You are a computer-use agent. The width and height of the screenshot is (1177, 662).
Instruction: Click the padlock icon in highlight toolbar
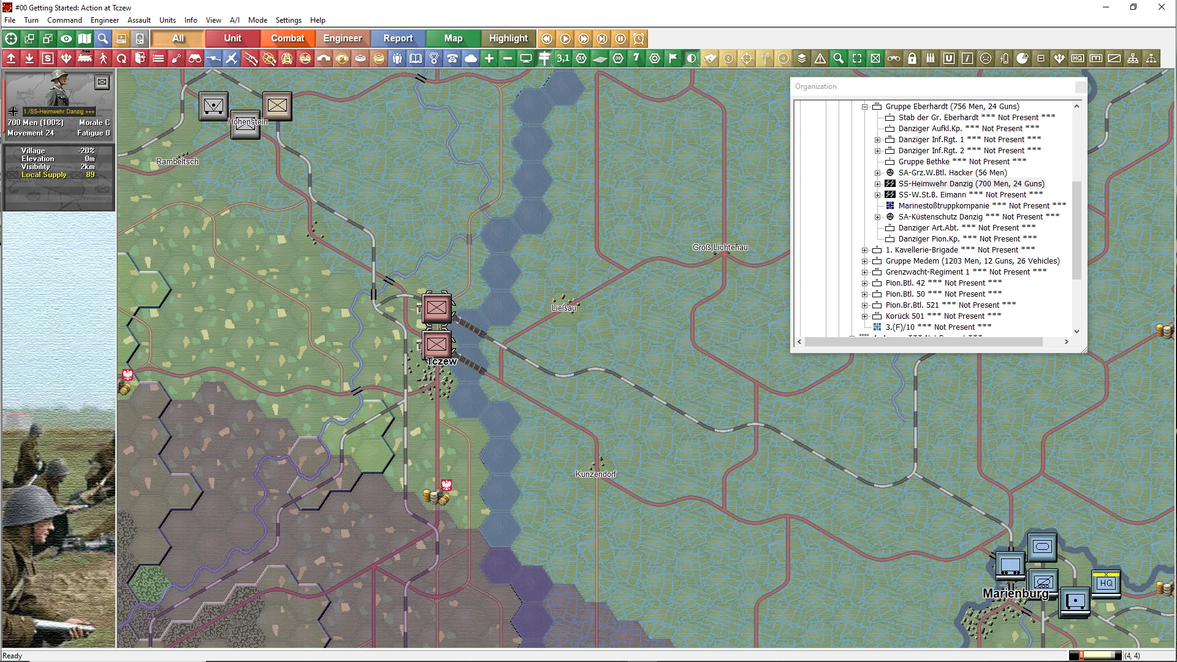coord(912,59)
